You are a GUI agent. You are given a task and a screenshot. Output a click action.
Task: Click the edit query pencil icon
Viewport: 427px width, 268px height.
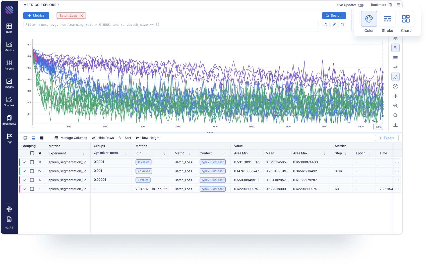pos(334,25)
